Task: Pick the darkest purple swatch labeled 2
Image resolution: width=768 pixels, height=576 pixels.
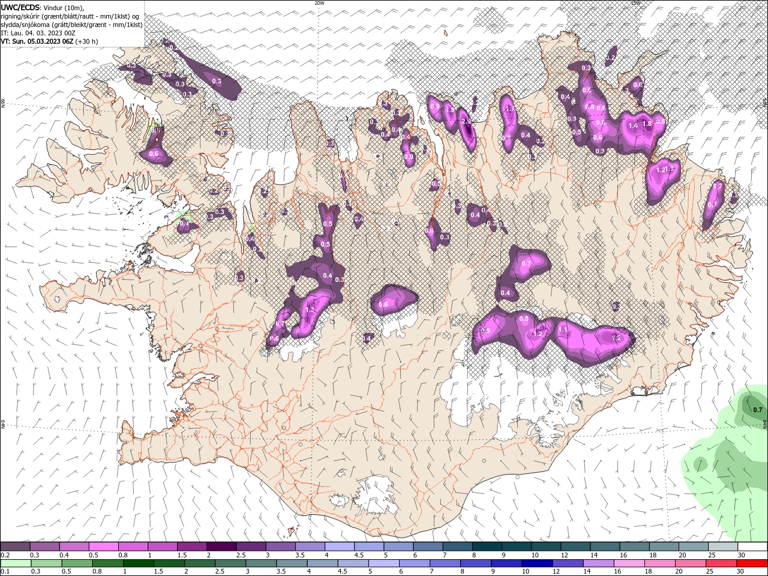Action: 221,547
